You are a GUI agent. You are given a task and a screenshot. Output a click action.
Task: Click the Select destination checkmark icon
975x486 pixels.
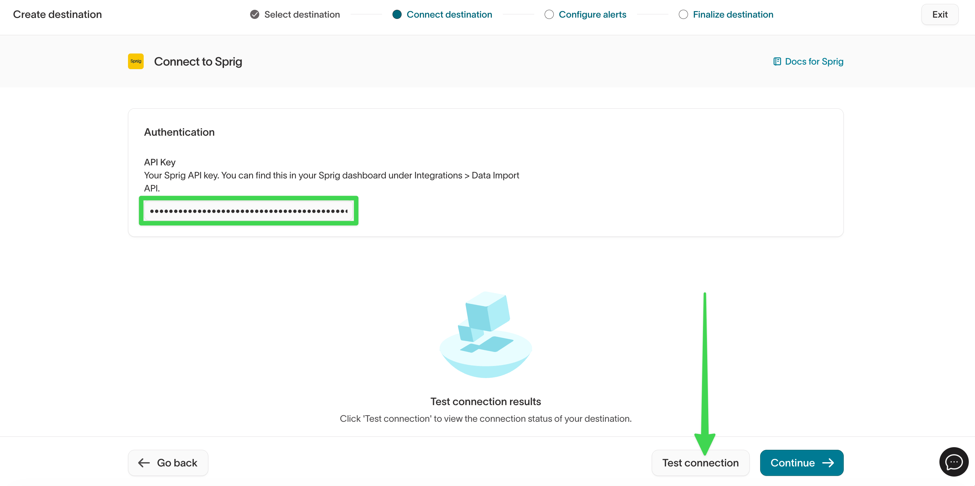tap(255, 14)
